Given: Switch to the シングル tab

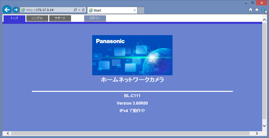Looking at the screenshot, I should [x=37, y=19].
